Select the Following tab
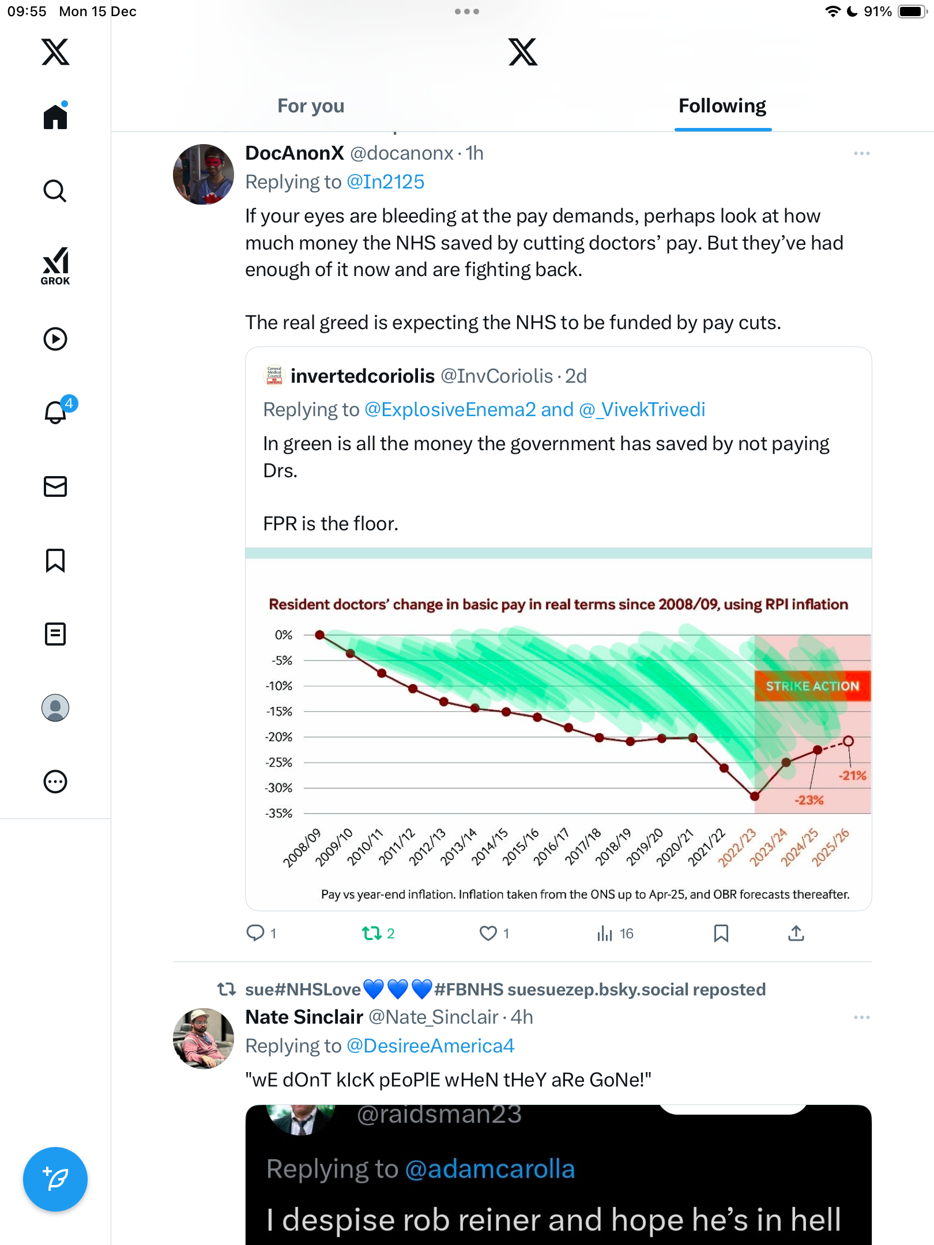934x1245 pixels. coord(722,106)
